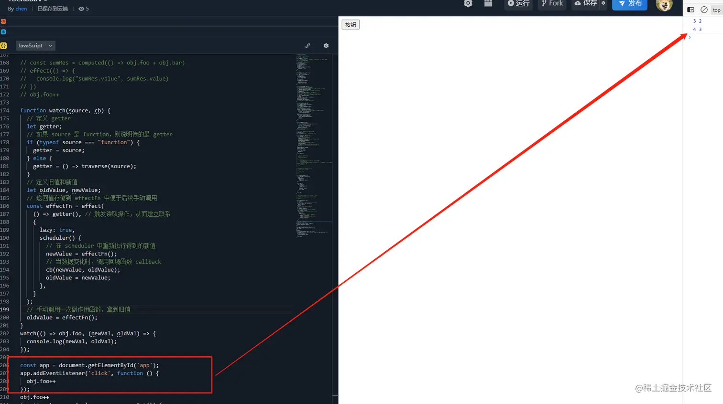Click the 按钮 button in the preview
This screenshot has width=723, height=404.
pyautogui.click(x=351, y=25)
